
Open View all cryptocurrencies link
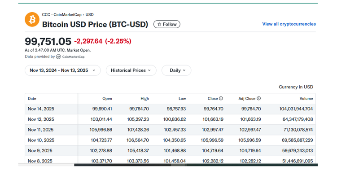[289, 24]
